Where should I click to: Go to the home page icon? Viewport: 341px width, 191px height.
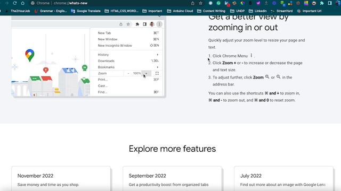pos(22,3)
